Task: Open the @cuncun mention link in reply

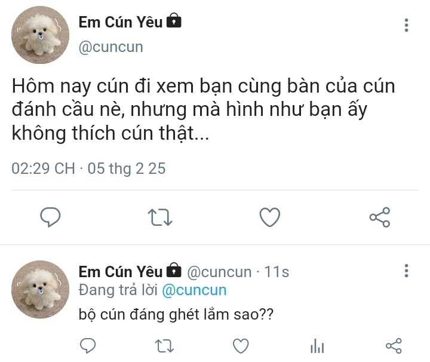Action: click(194, 290)
